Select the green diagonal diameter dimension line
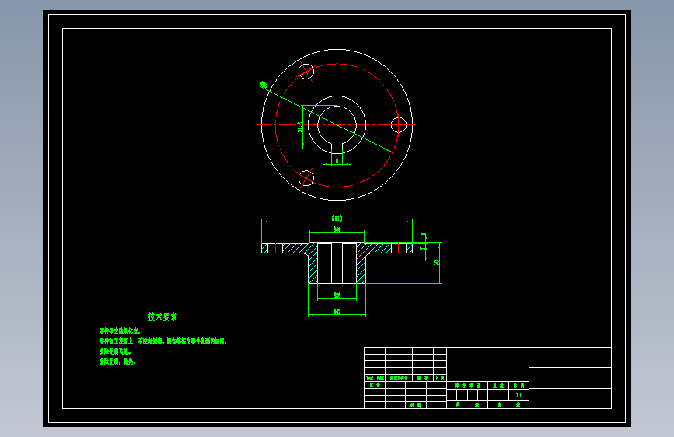 (327, 119)
